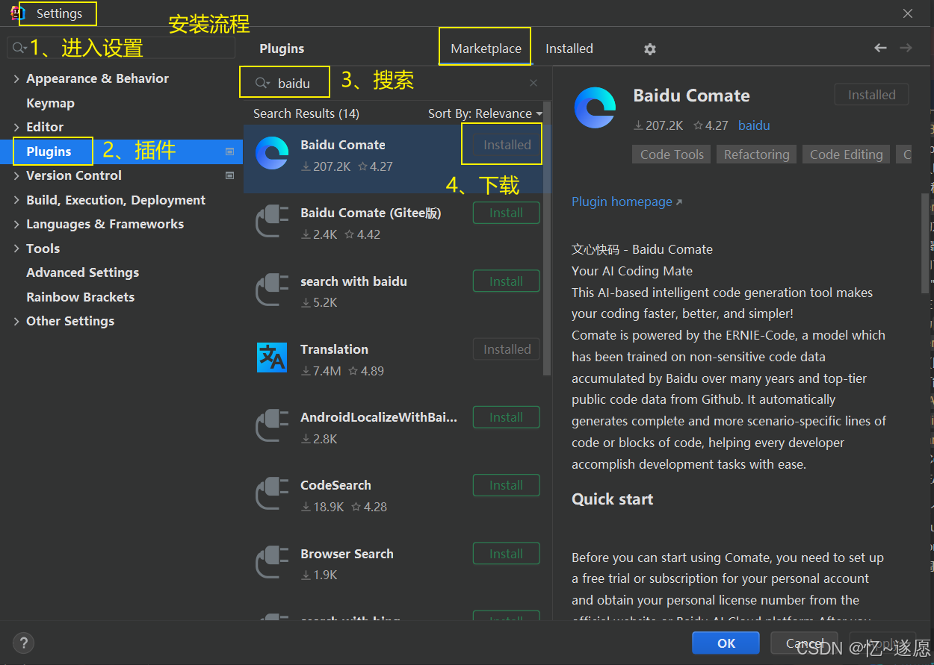The image size is (934, 665).
Task: Expand Other Settings
Action: 16,321
